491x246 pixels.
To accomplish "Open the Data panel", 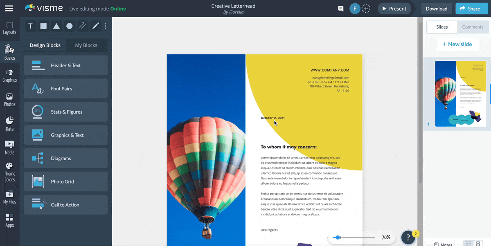I will [x=10, y=123].
